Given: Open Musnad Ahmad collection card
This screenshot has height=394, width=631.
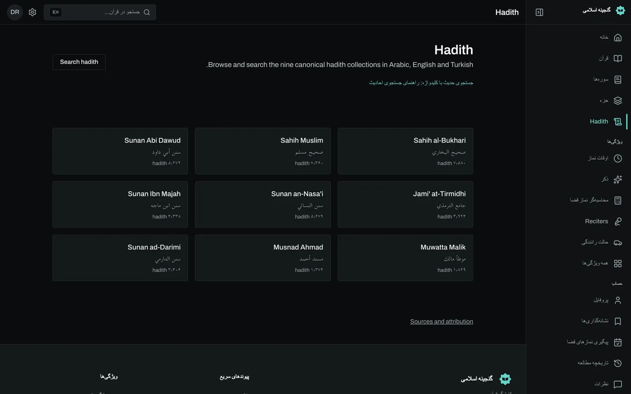Looking at the screenshot, I should point(263,258).
